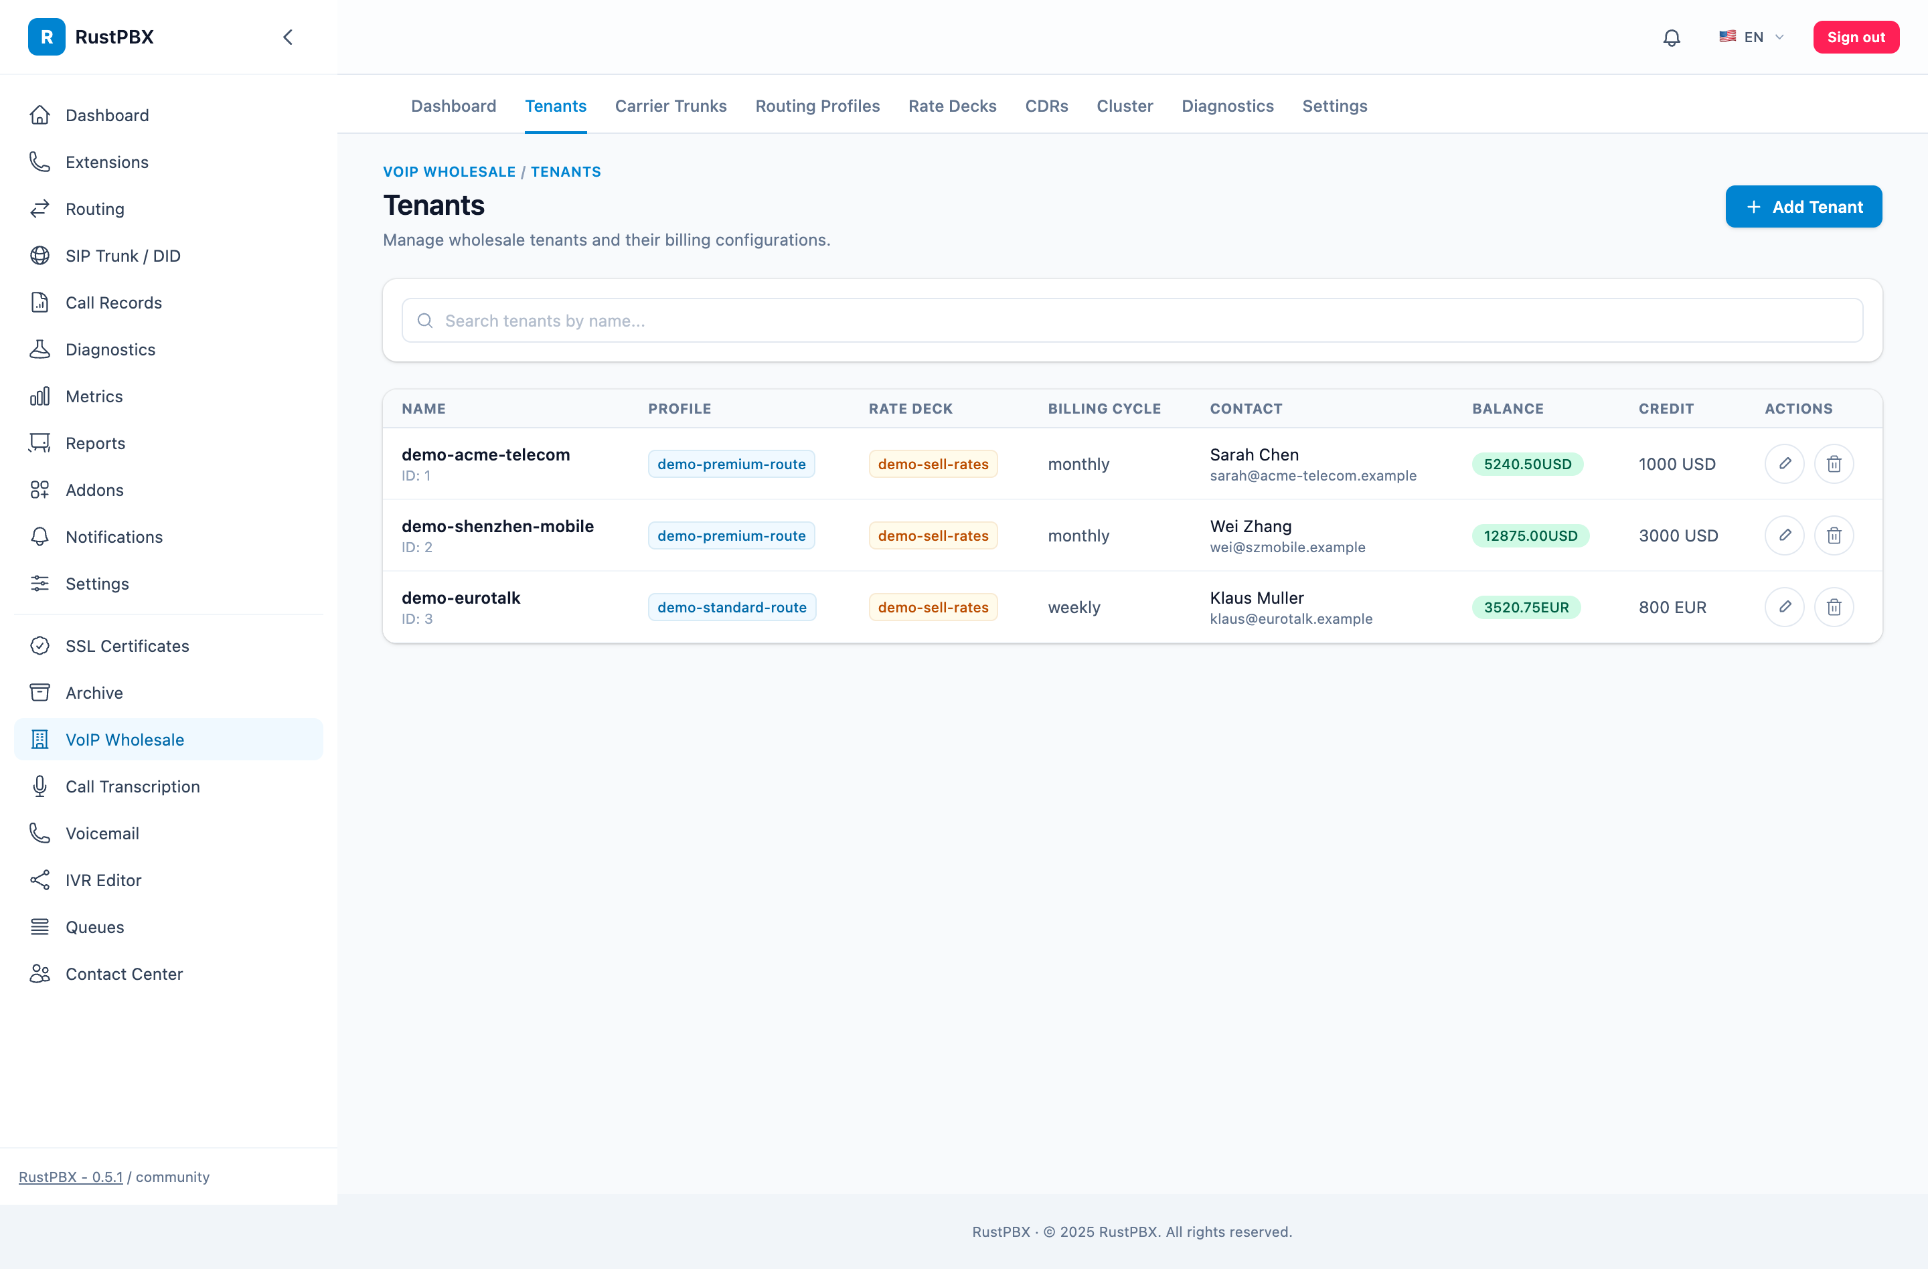Viewport: 1928px width, 1269px height.
Task: Click the VOIP WHOLESALE breadcrumb link
Action: pyautogui.click(x=449, y=172)
